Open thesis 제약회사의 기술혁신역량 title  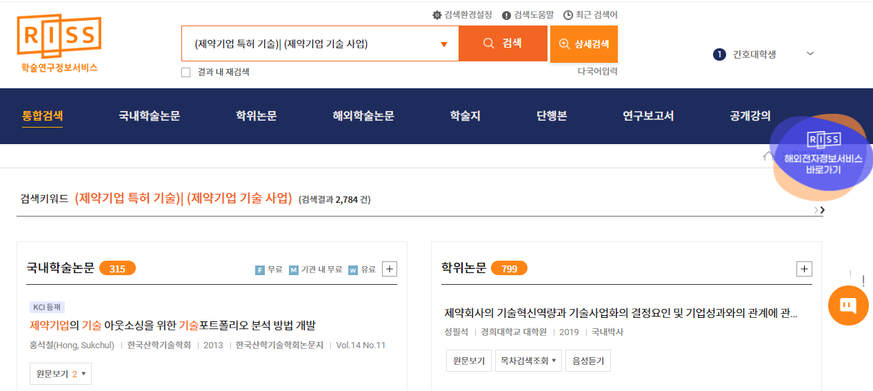pyautogui.click(x=621, y=314)
